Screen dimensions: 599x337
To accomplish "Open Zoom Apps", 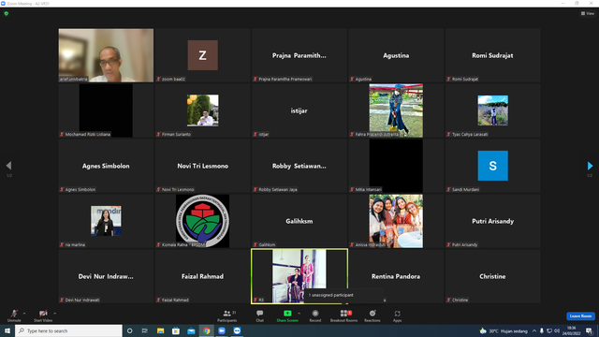I will click(397, 315).
